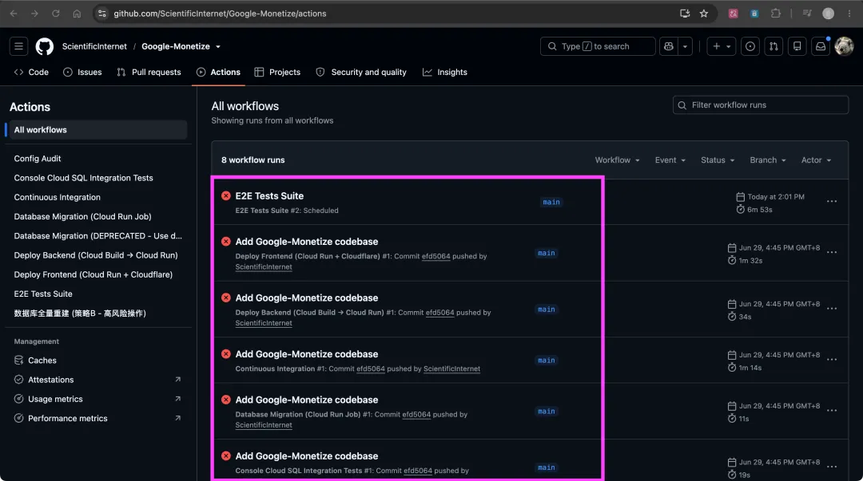Open the Deploy Frontend run titled Add Google-Monetize codebase
The image size is (863, 481).
[x=307, y=242]
